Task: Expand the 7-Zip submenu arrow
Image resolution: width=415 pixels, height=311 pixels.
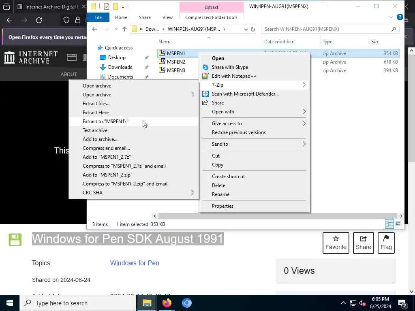Action: 304,85
